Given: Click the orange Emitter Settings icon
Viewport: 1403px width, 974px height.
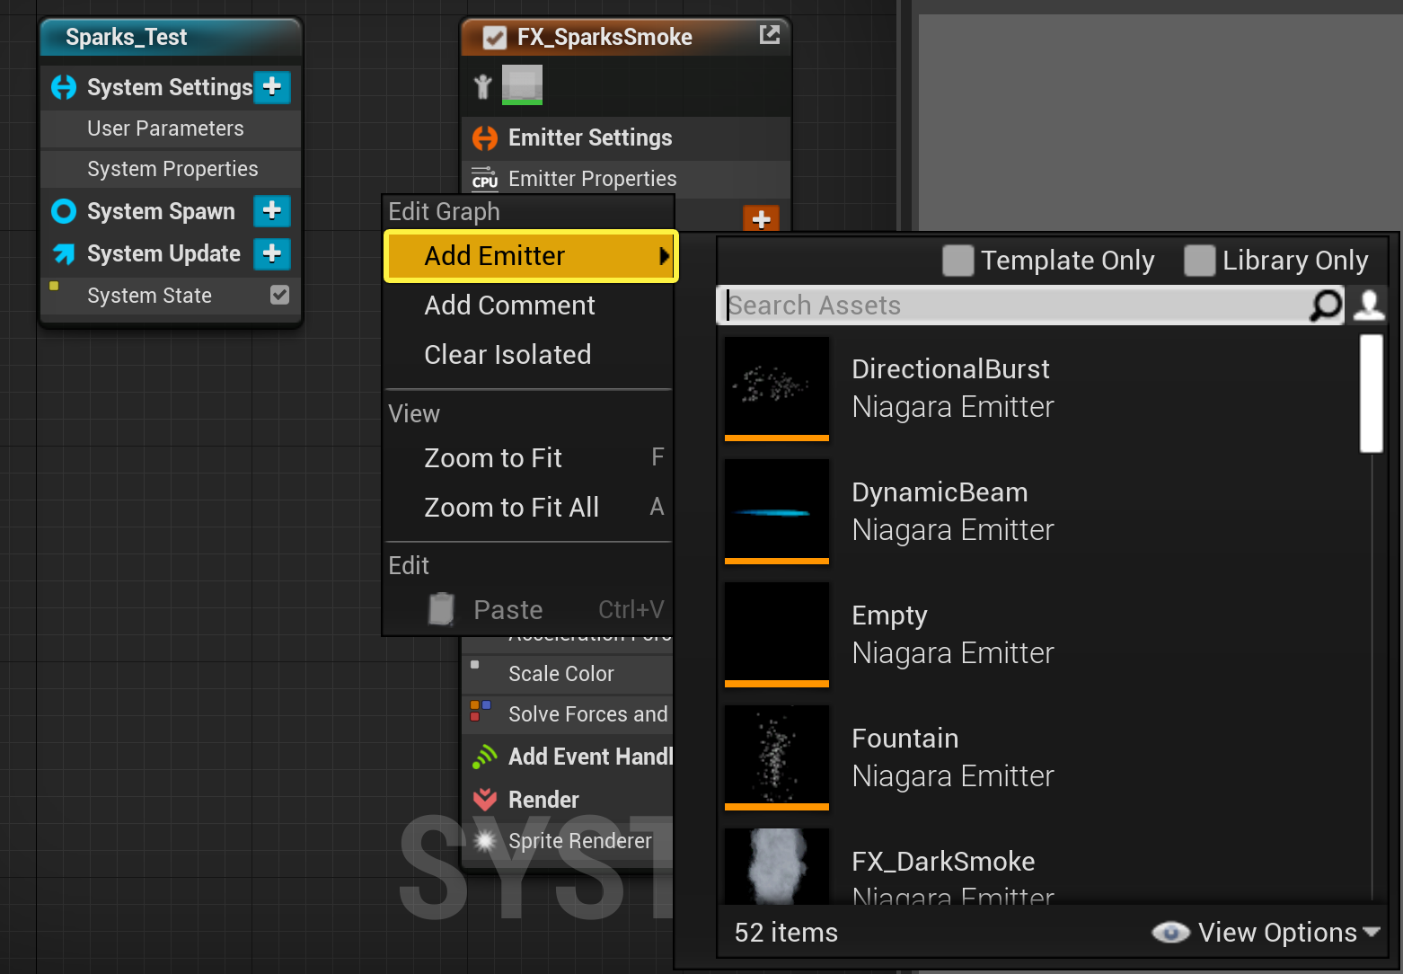Looking at the screenshot, I should (485, 138).
